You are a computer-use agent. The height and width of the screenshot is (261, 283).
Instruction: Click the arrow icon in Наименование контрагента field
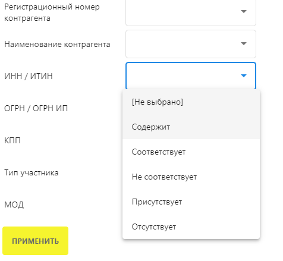point(244,43)
